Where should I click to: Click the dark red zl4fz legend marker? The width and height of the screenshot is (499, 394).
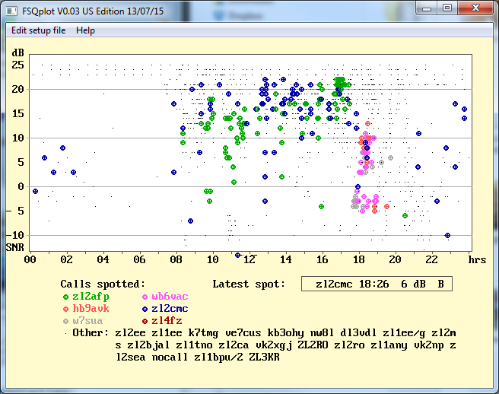tap(145, 321)
